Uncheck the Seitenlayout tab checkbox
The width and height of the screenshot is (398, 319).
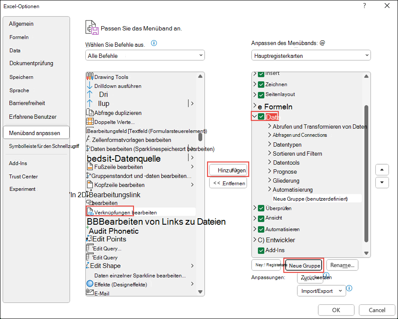[x=261, y=95]
